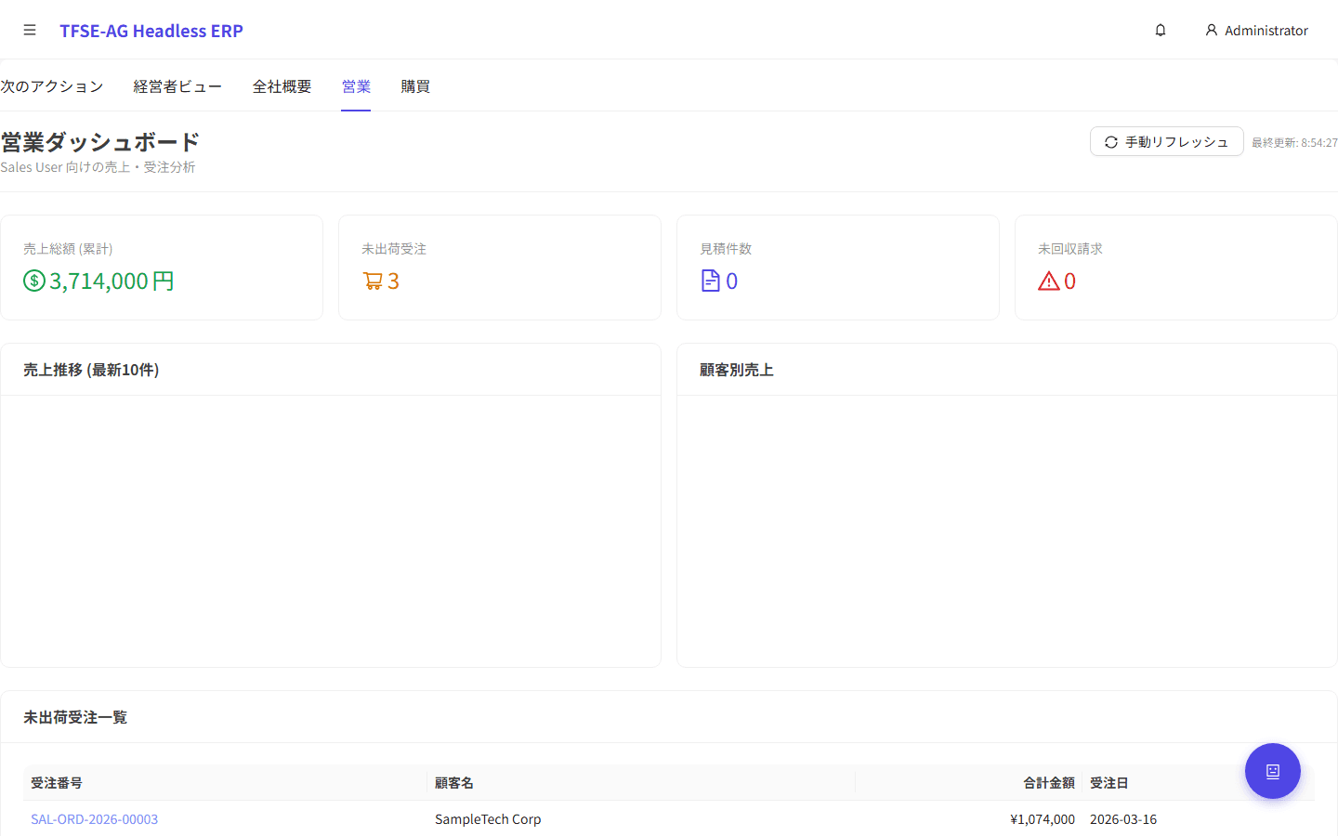Open order link SAL-ORD-2026-00003
1338x836 pixels.
point(95,819)
